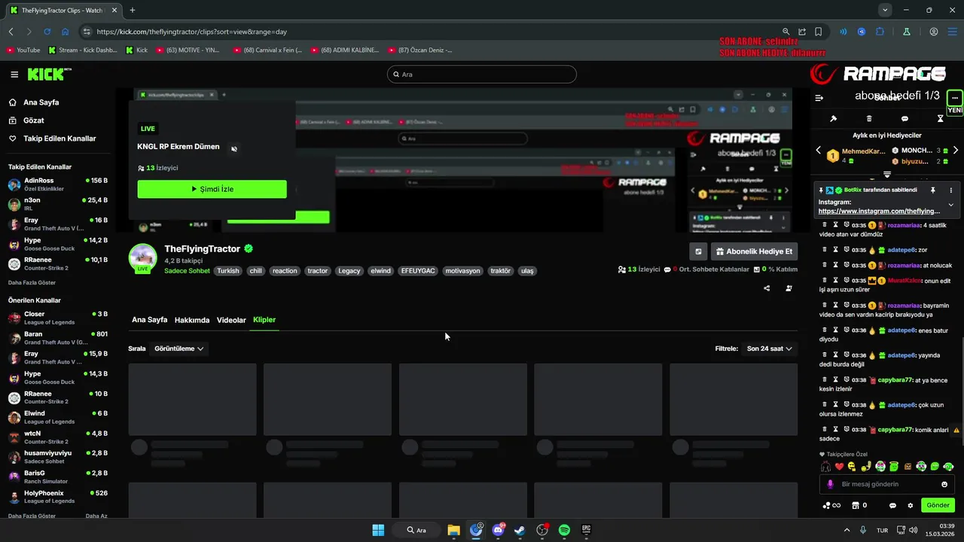Click the Windows Start button
This screenshot has width=964, height=542.
point(378,530)
